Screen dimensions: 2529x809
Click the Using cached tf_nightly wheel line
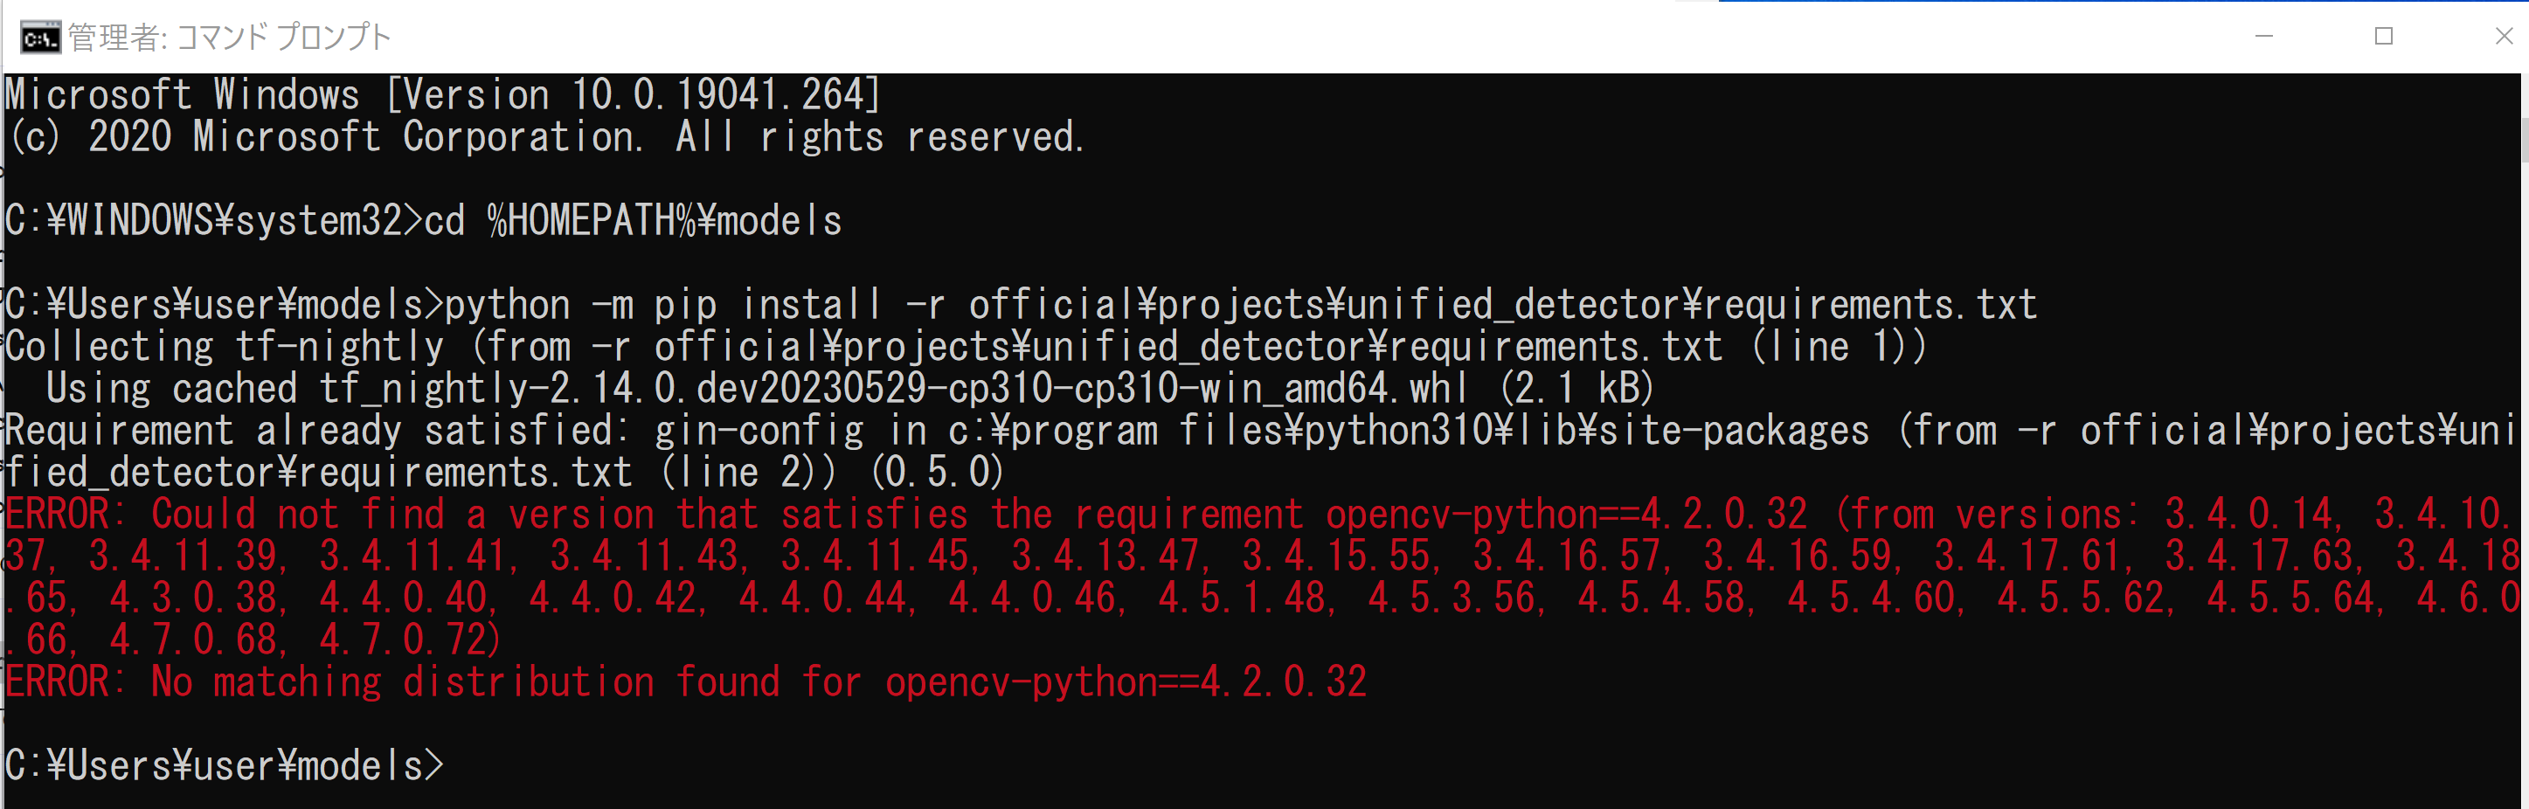click(850, 390)
